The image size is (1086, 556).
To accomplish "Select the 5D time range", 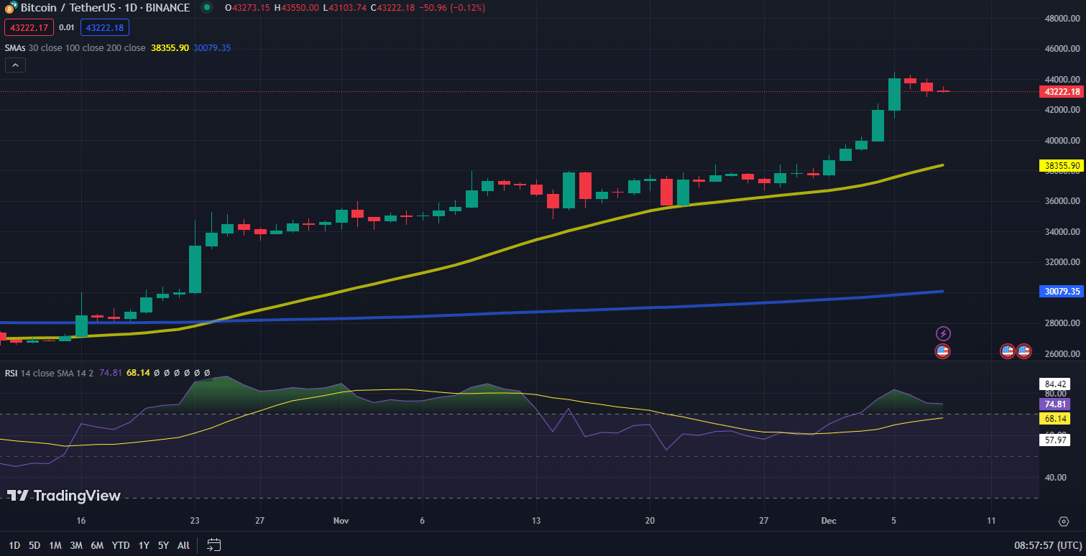I will [34, 545].
